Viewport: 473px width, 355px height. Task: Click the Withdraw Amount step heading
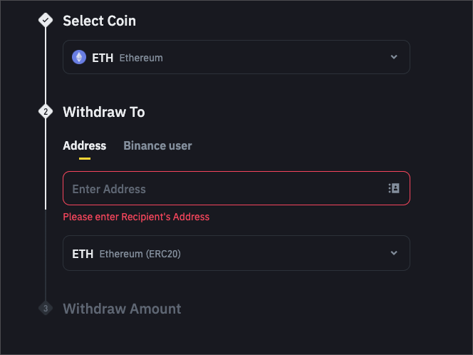pyautogui.click(x=122, y=309)
